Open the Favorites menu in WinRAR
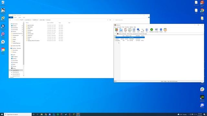207x116 pixels. [127, 27]
